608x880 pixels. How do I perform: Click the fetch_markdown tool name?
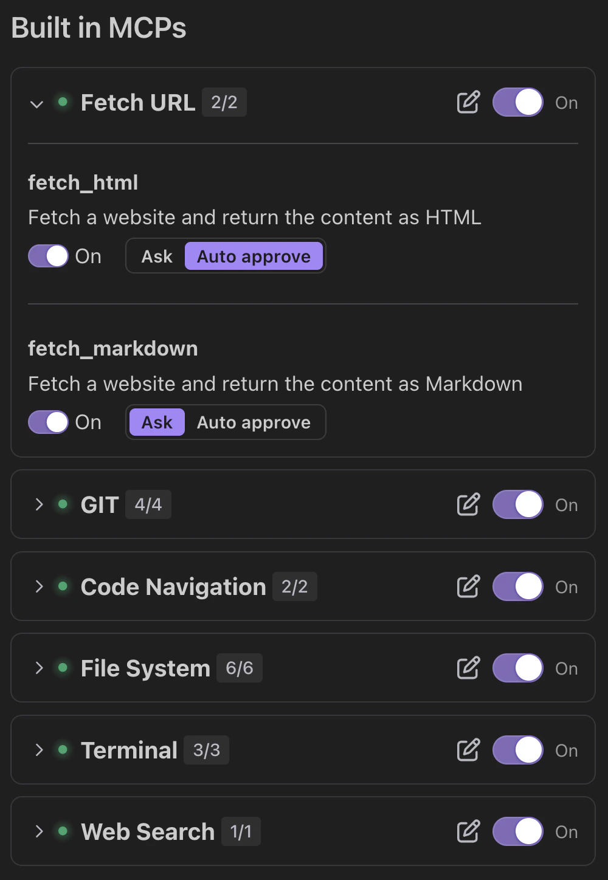[x=112, y=348]
